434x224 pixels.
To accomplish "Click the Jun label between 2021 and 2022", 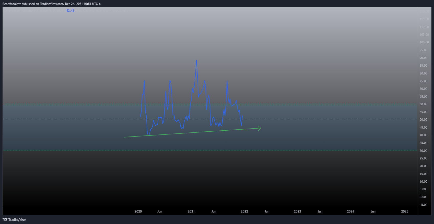I will pyautogui.click(x=214, y=211).
